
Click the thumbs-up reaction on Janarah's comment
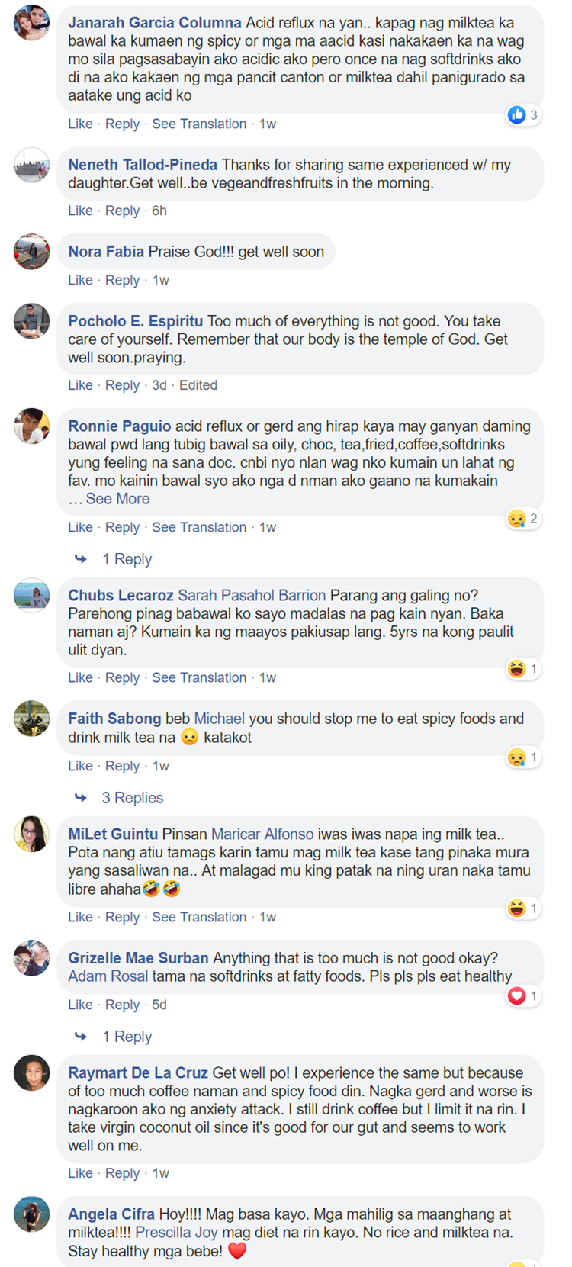click(517, 115)
